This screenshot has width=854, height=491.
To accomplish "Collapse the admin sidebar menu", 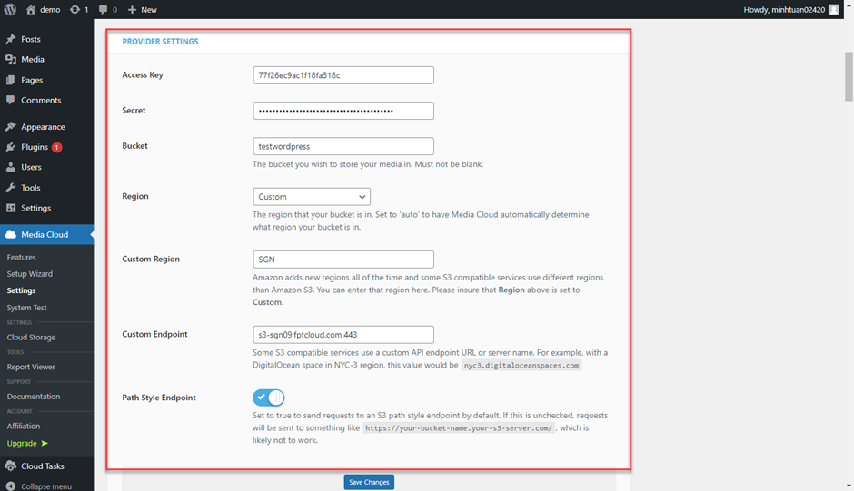I will pos(45,486).
